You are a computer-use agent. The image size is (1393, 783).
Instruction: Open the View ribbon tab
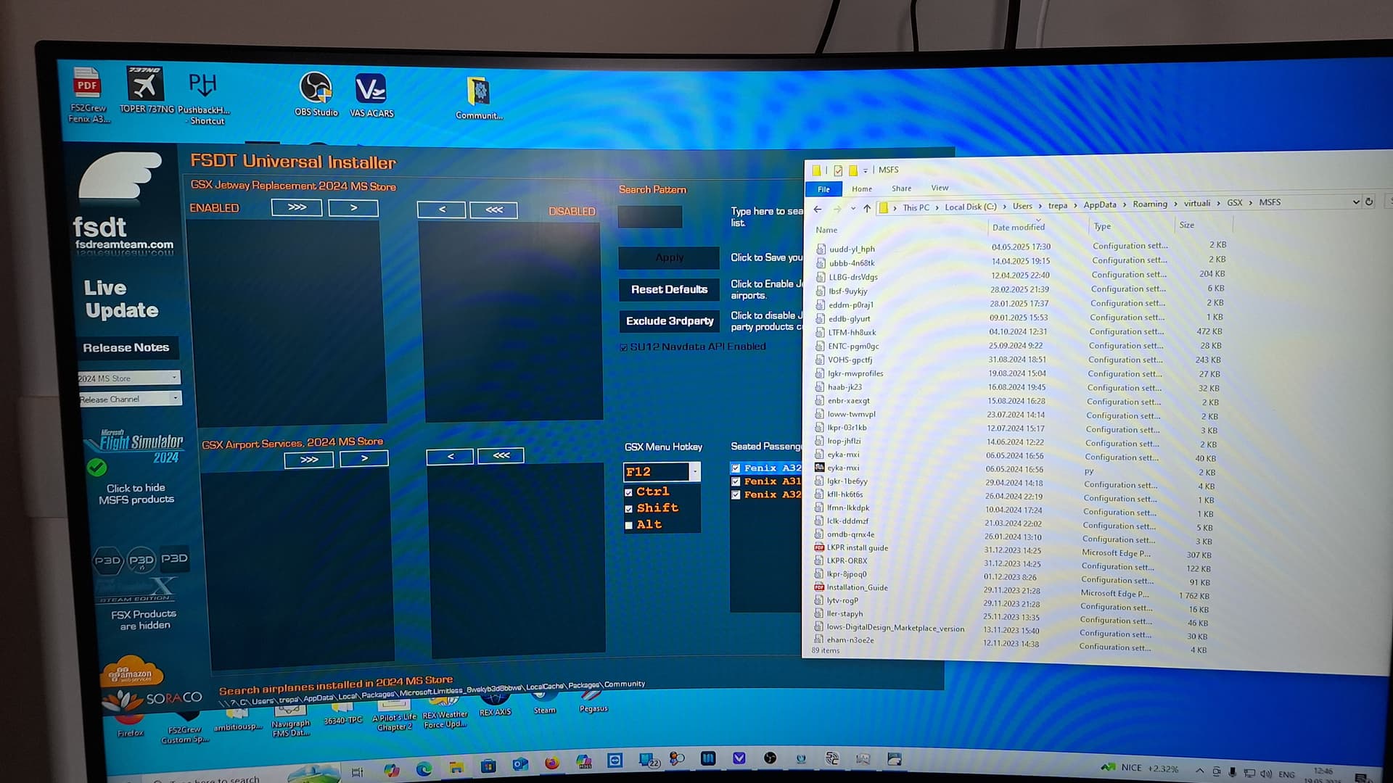940,188
